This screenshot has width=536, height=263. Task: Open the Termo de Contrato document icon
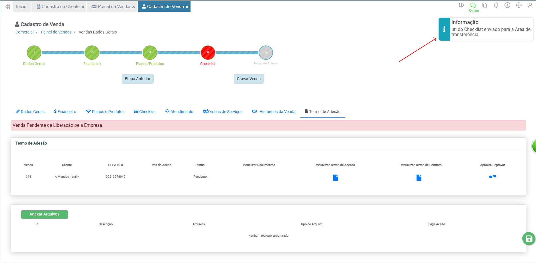(419, 178)
